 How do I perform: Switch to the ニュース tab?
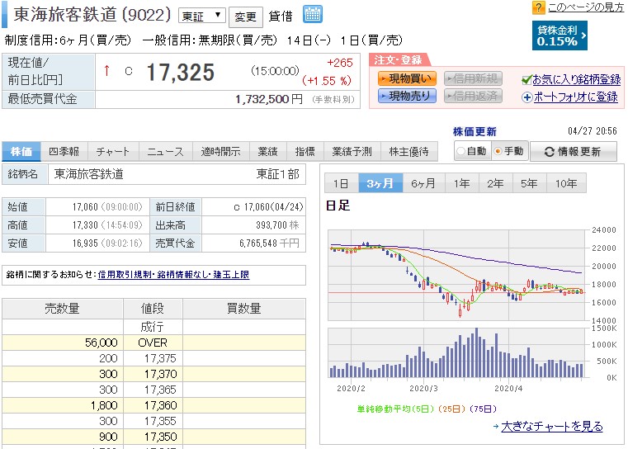point(165,151)
